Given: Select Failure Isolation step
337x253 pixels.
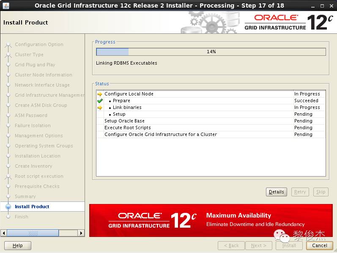Looking at the screenshot, I should [33, 125].
